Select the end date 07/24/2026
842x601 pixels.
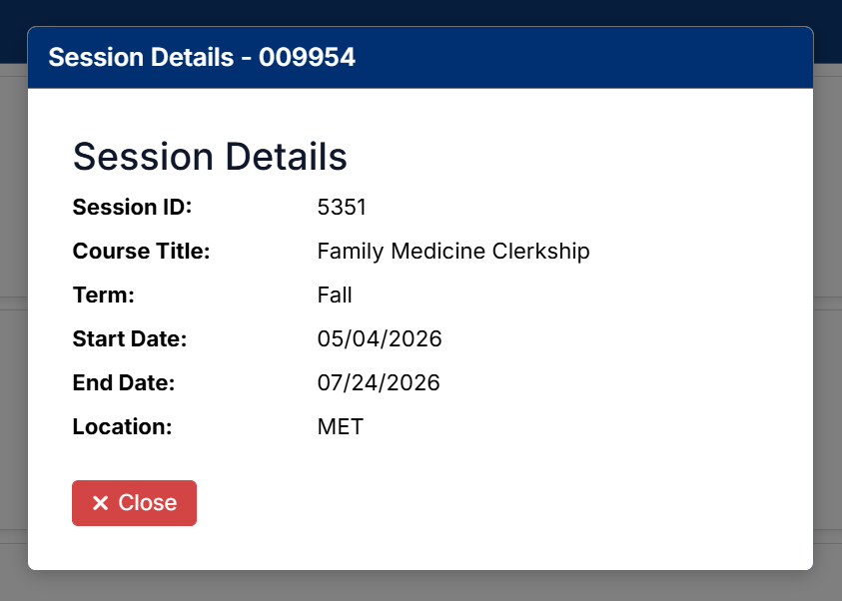tap(380, 382)
